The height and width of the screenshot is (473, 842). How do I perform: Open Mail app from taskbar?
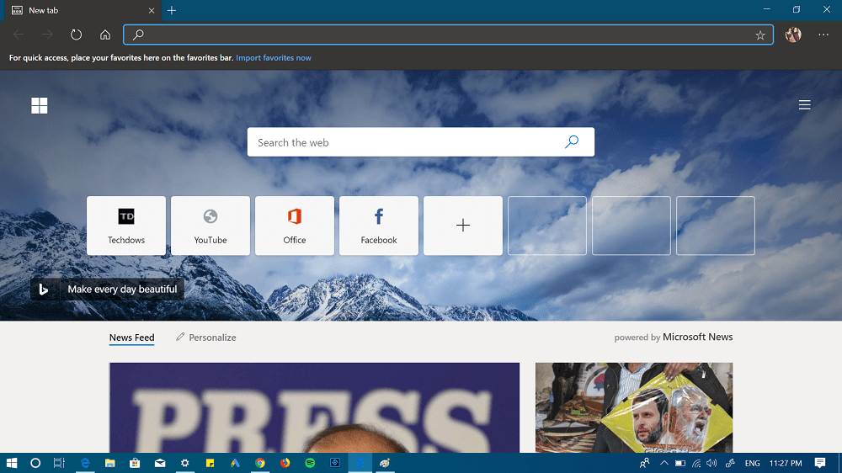160,463
